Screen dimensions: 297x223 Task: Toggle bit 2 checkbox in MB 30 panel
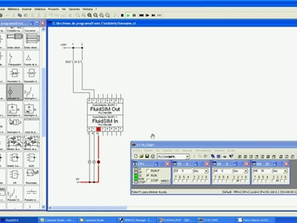click(x=278, y=181)
